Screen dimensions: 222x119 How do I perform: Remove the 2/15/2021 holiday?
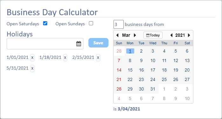pyautogui.click(x=98, y=58)
